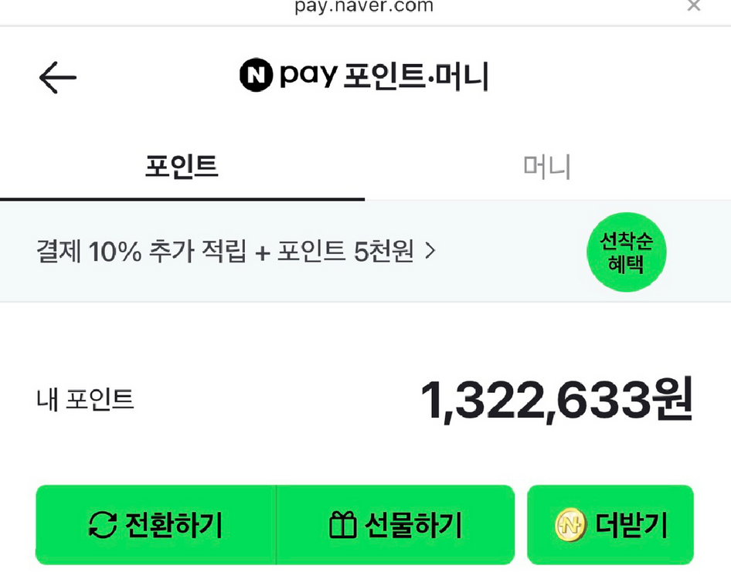
Task: Click the 내 포인트 label
Action: click(x=85, y=399)
